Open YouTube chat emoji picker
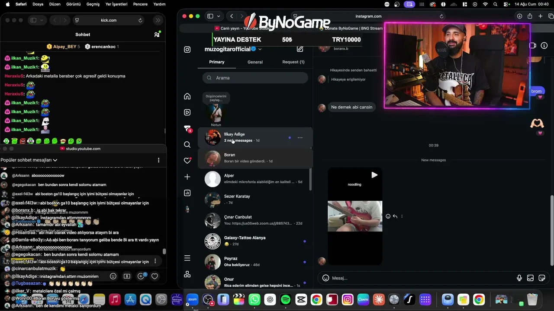 click(x=113, y=276)
